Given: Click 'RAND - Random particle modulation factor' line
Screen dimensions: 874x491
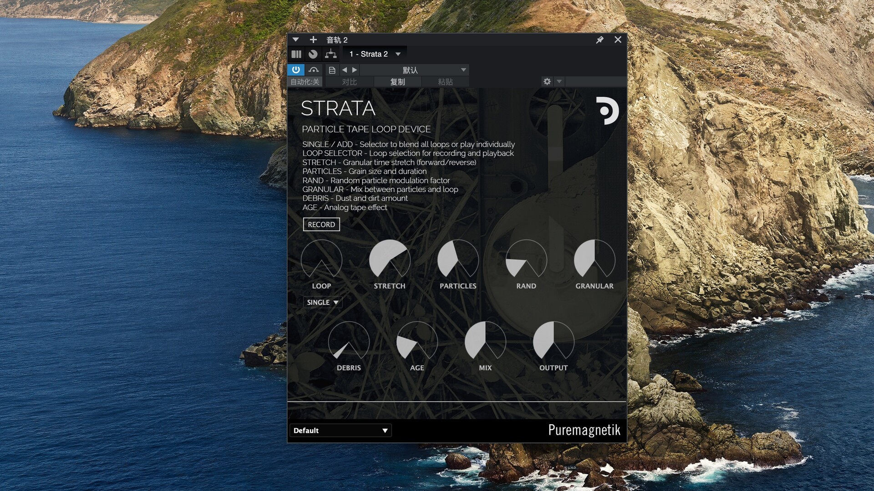Looking at the screenshot, I should [x=376, y=180].
